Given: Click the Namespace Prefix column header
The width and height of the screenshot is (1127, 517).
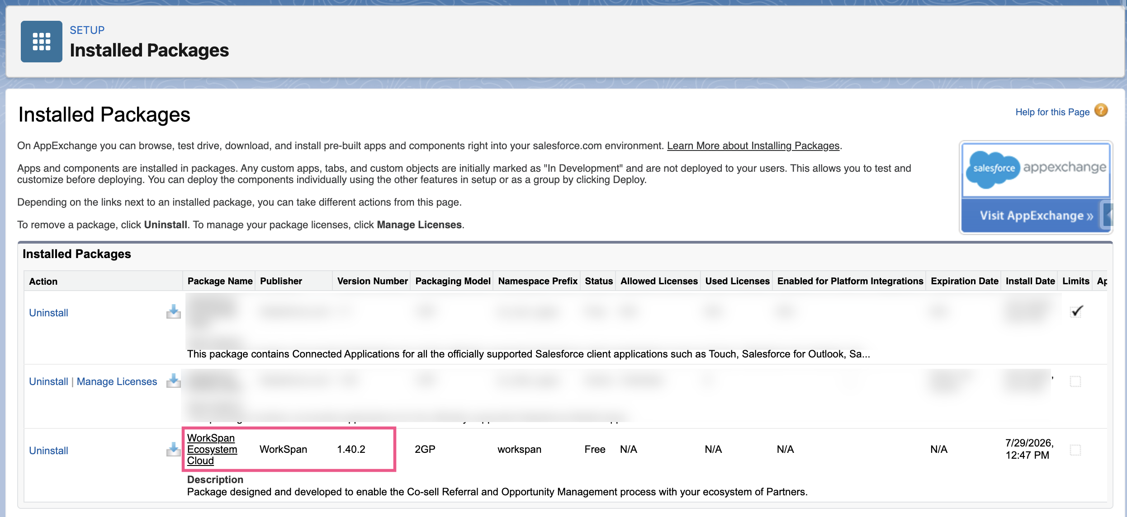Looking at the screenshot, I should point(538,281).
